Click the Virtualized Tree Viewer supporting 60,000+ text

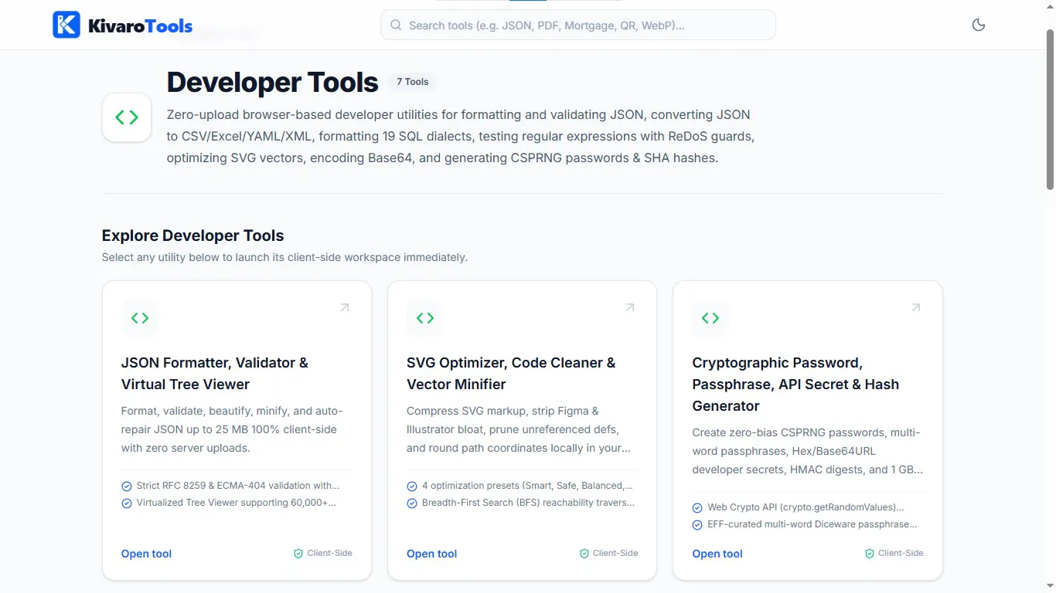[237, 503]
